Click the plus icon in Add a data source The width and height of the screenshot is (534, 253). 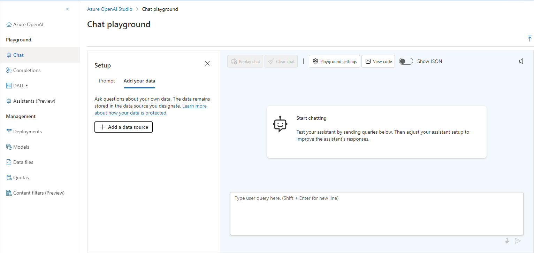point(102,127)
